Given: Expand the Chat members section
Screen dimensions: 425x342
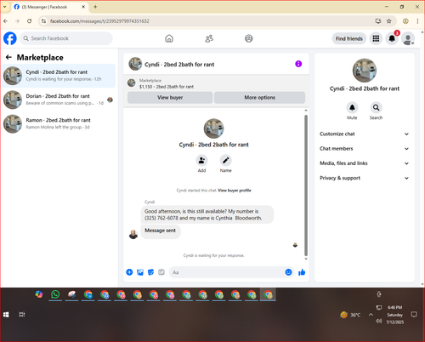Looking at the screenshot, I should (x=364, y=149).
